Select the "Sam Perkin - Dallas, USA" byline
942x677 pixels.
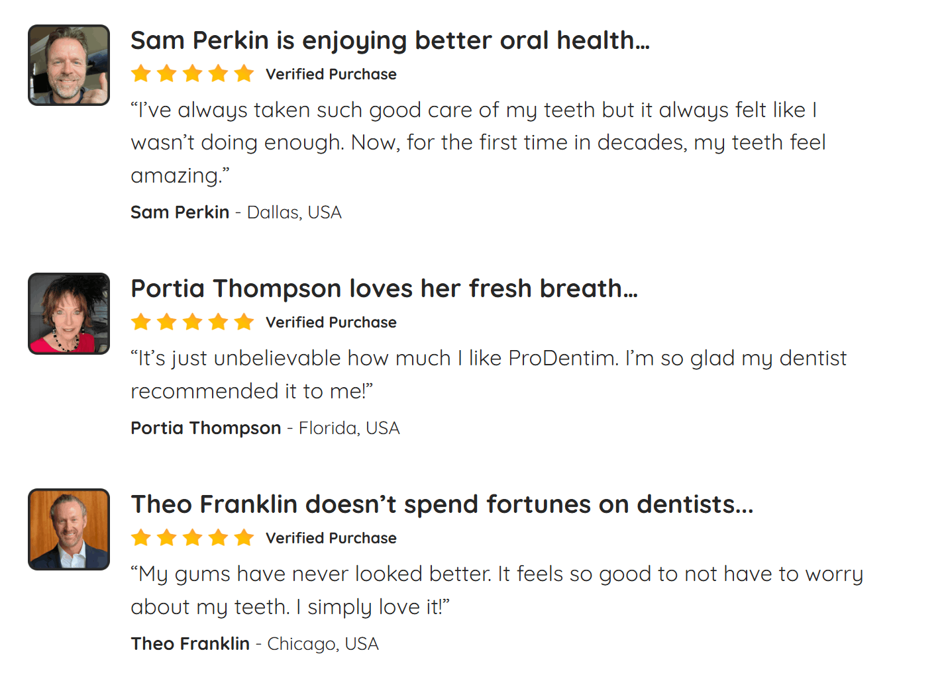(x=236, y=212)
